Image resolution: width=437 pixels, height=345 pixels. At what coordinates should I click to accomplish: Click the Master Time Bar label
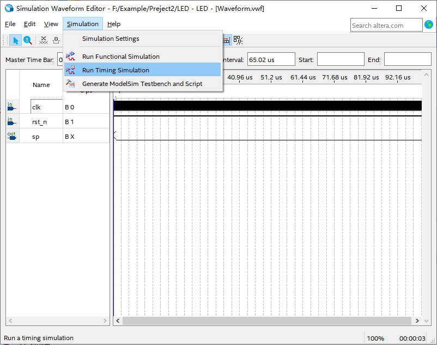(29, 60)
